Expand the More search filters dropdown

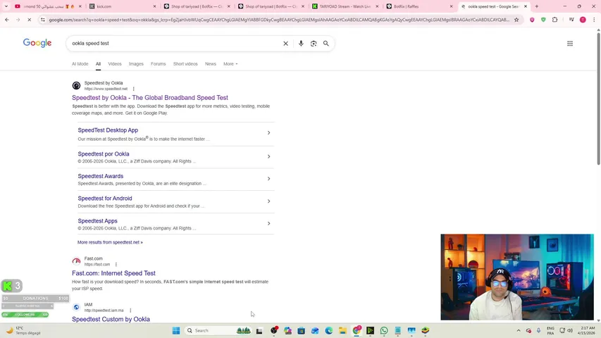tap(230, 64)
